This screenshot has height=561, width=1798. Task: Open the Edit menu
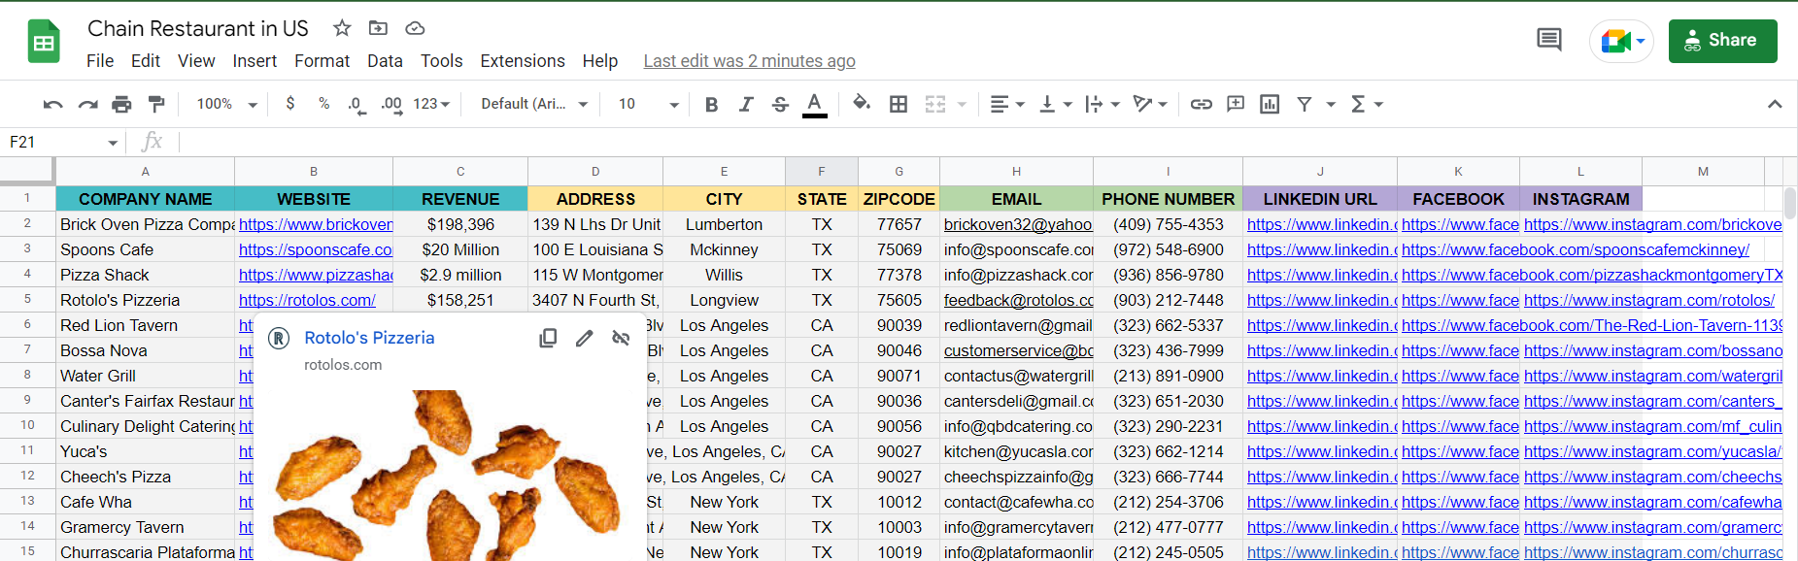(146, 61)
